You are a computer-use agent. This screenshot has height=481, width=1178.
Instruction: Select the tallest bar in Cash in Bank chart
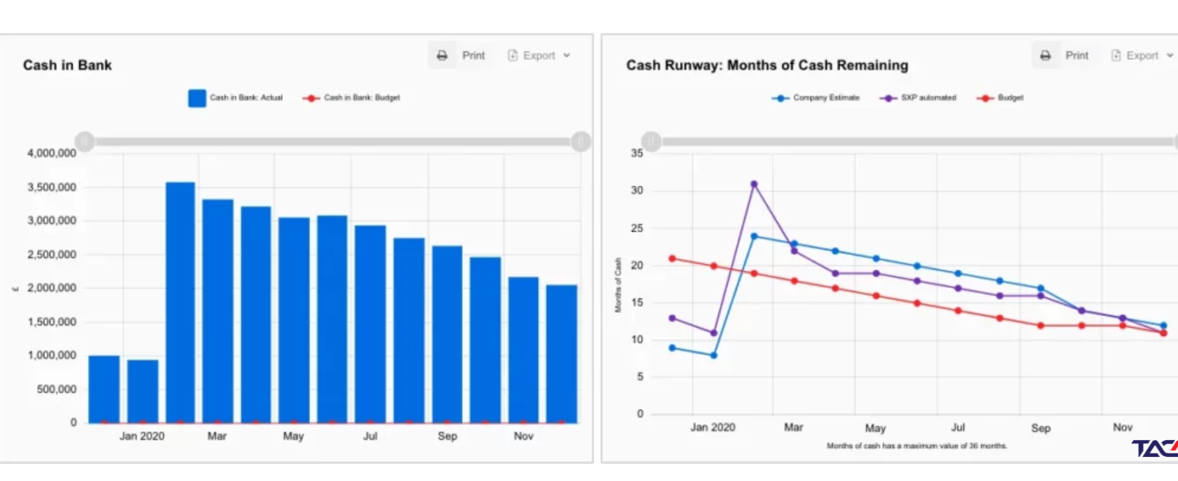tap(181, 302)
